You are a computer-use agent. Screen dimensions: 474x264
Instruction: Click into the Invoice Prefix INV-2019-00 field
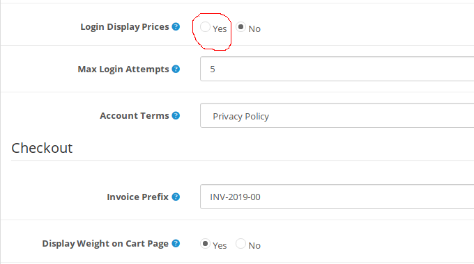click(x=337, y=197)
